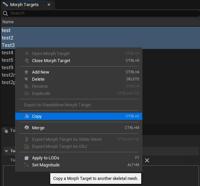
Task: Click the Merge disc icon
Action: [x=27, y=128]
